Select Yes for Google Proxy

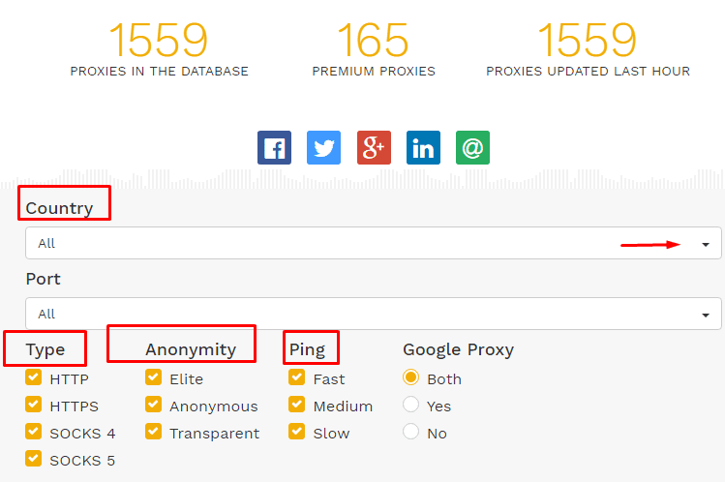click(410, 405)
